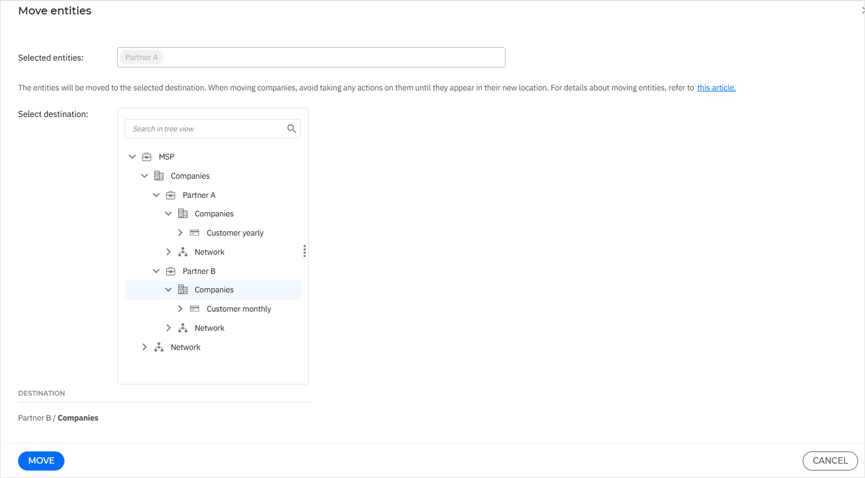Expand the Customer yearly node
Screen dimensions: 865x478
point(180,232)
